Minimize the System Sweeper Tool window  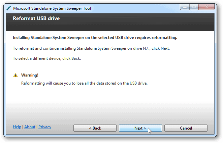click(185, 6)
